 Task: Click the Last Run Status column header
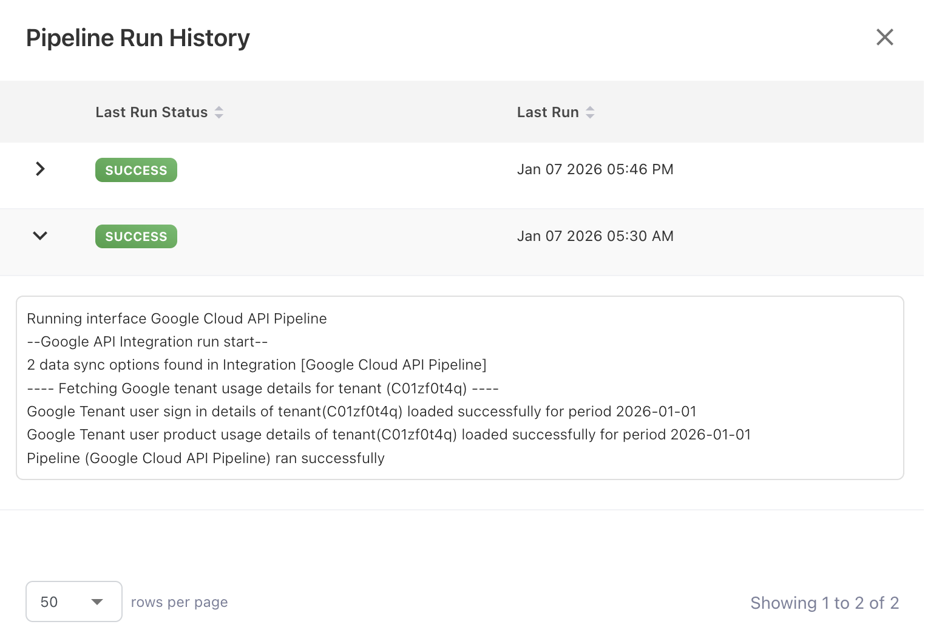coord(151,112)
